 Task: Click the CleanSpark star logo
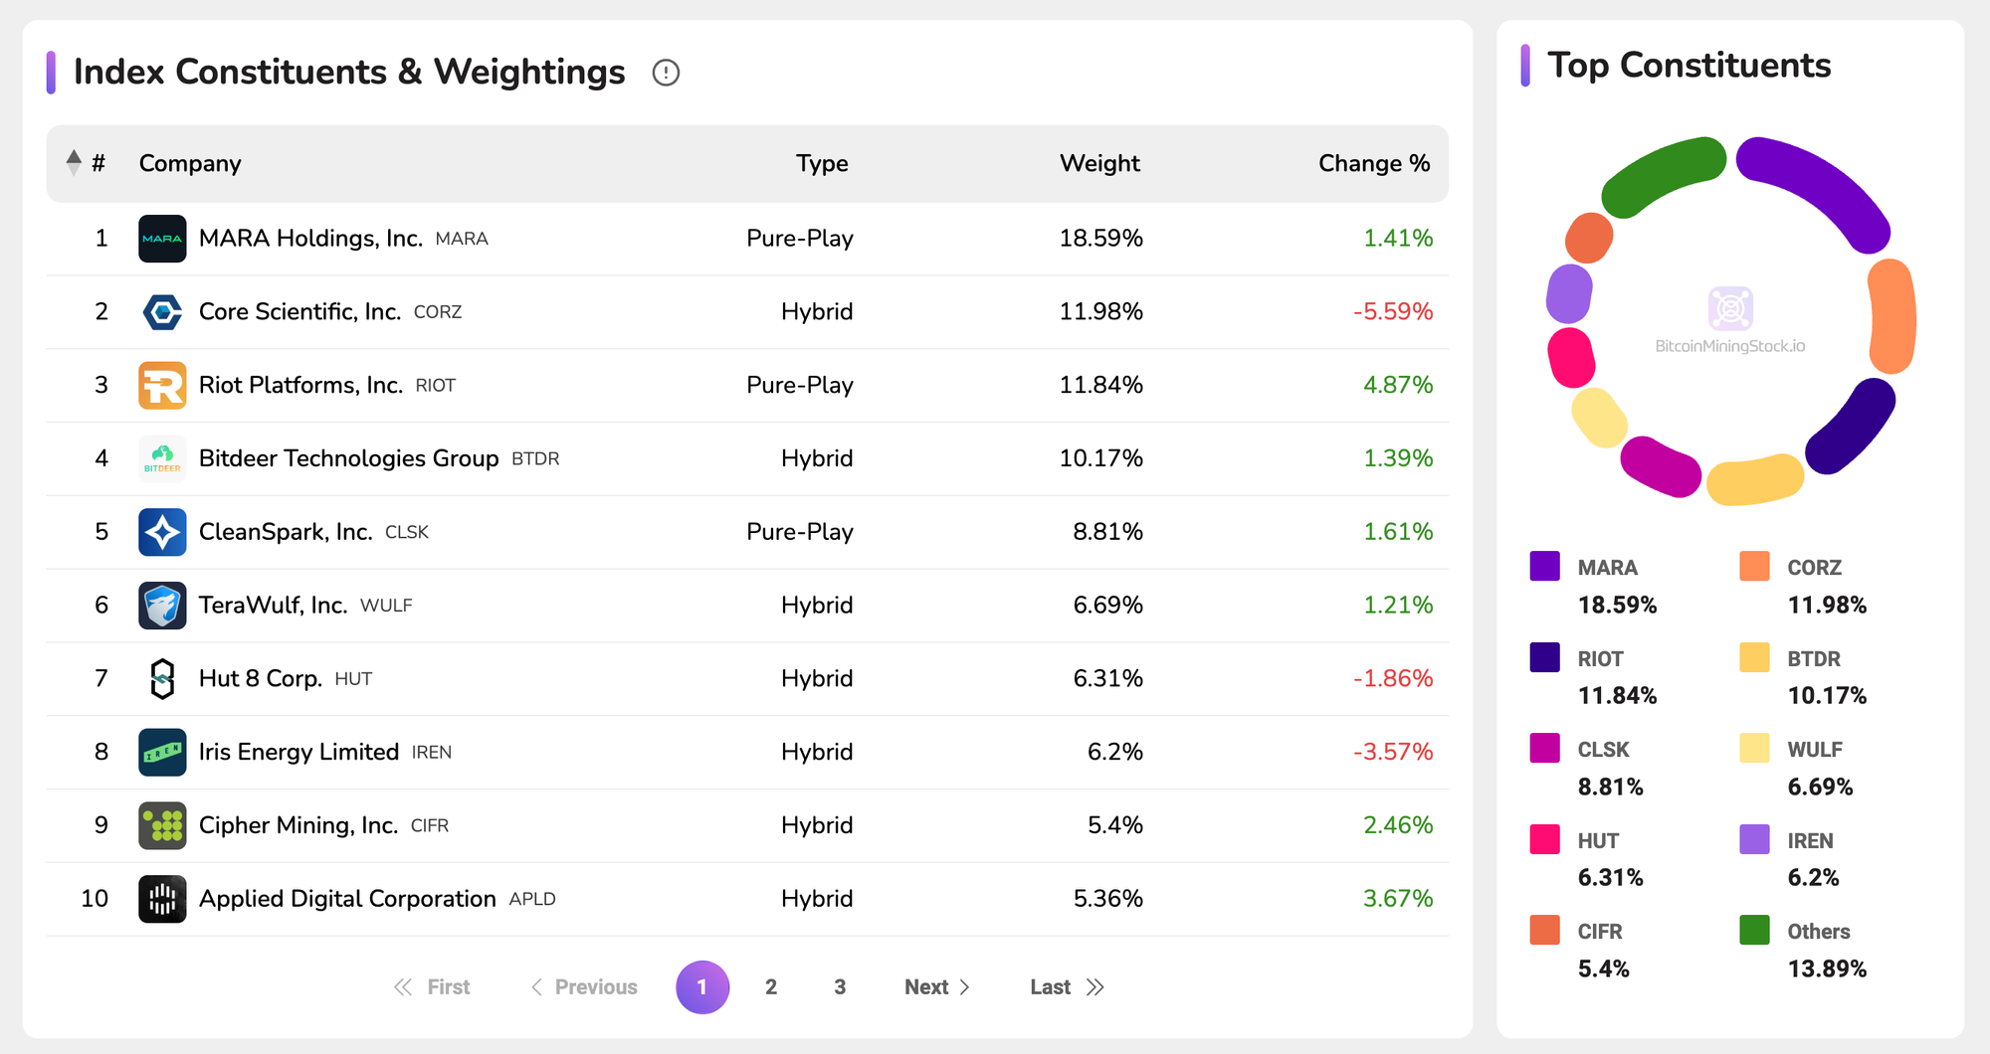(x=162, y=533)
